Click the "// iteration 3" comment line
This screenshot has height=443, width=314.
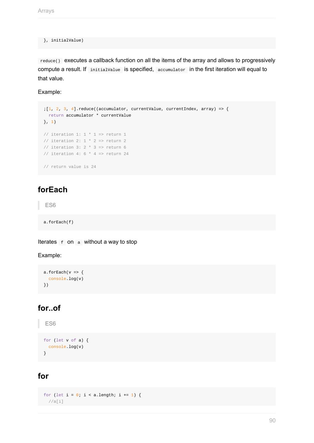pyautogui.click(x=85, y=147)
